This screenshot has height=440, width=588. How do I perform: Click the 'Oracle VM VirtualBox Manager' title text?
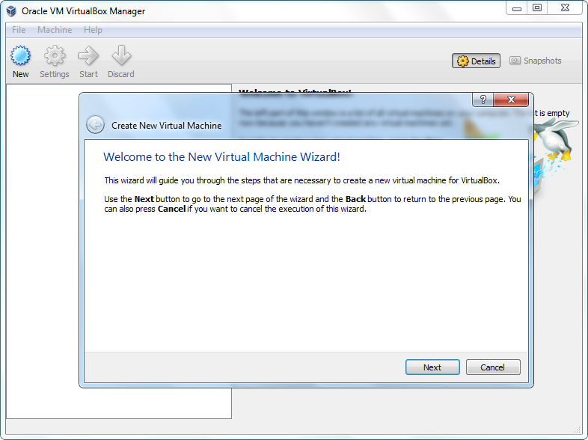coord(83,11)
